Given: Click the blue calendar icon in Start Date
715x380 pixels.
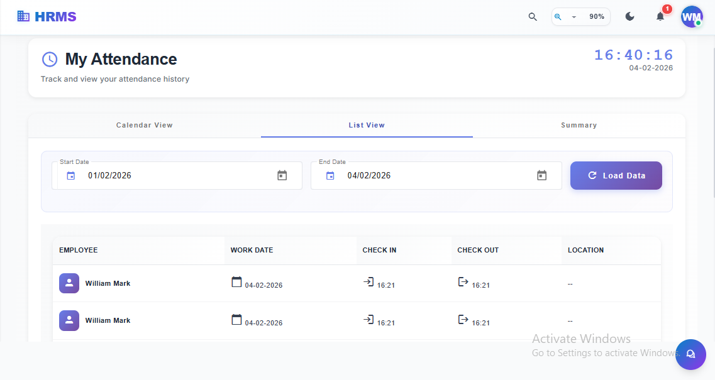Looking at the screenshot, I should tap(70, 176).
